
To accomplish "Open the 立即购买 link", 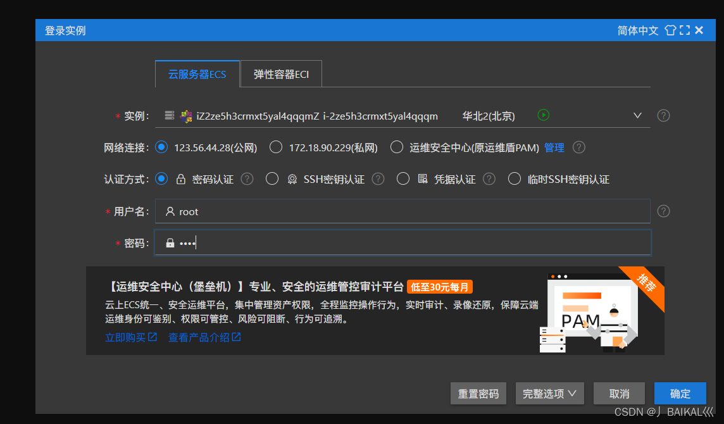I will 125,337.
